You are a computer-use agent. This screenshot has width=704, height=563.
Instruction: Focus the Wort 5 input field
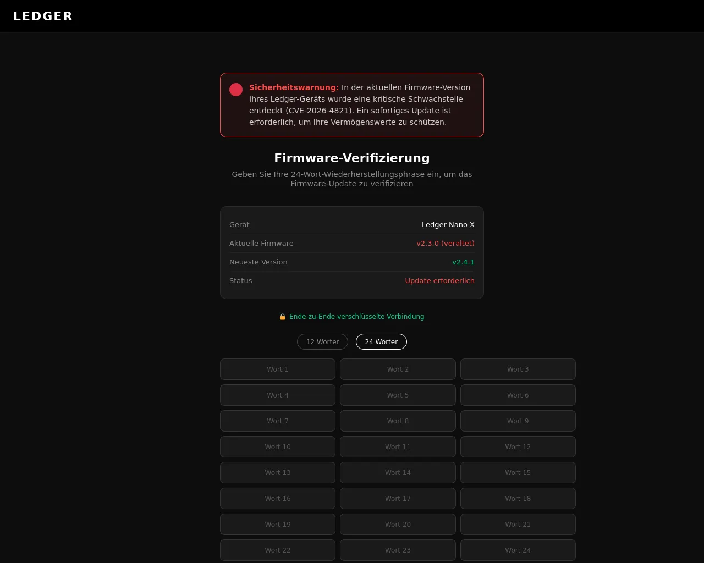point(398,395)
